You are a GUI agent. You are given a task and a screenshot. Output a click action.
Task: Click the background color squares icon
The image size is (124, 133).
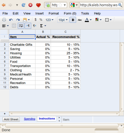click(97, 19)
